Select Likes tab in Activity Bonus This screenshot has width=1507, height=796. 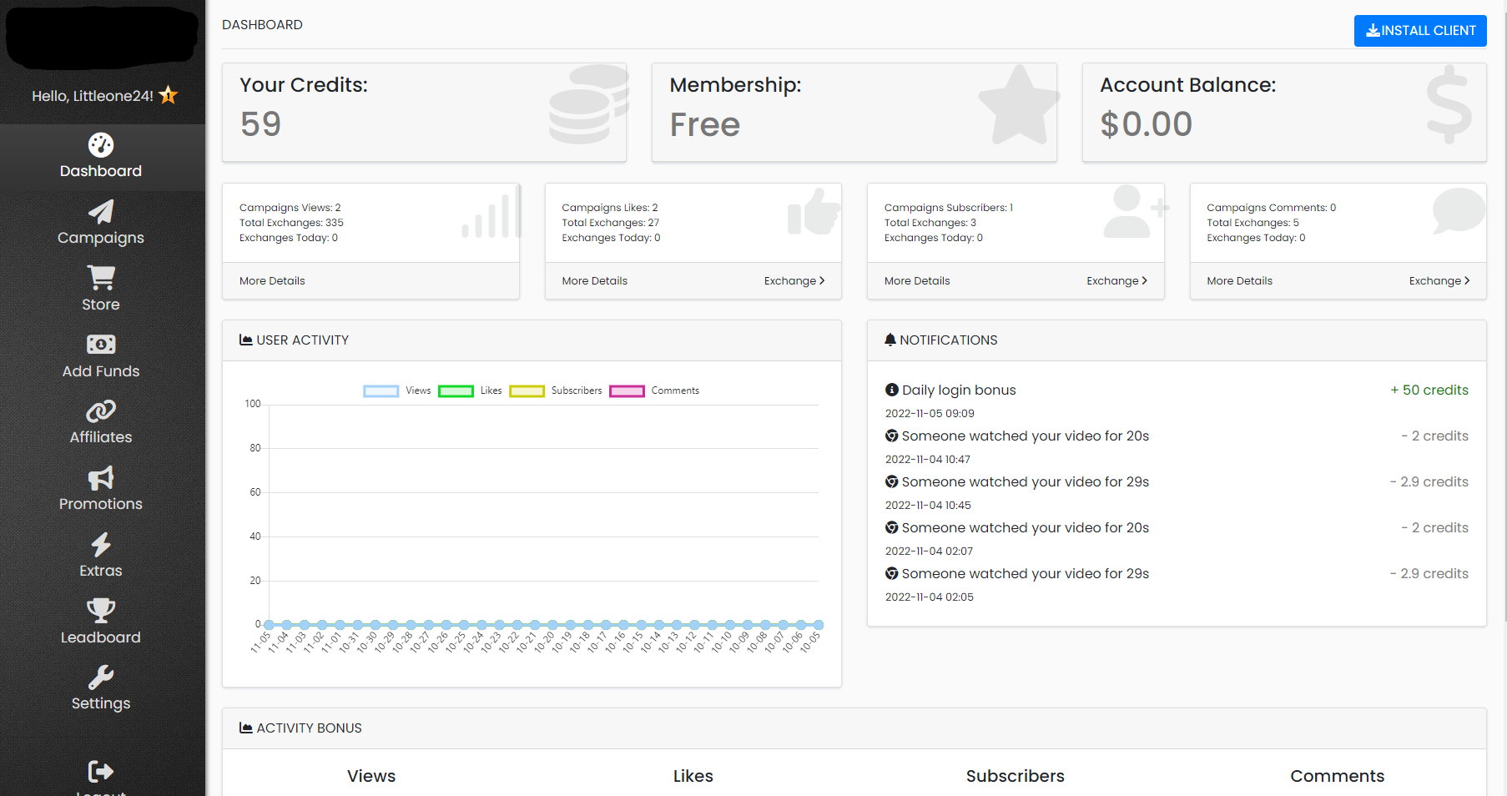(x=693, y=776)
